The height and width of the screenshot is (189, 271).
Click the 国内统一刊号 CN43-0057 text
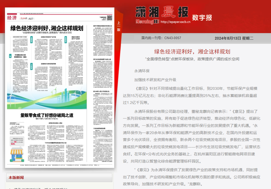(x=161, y=38)
